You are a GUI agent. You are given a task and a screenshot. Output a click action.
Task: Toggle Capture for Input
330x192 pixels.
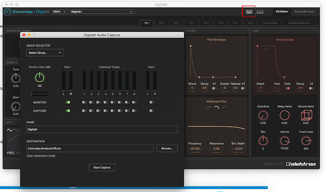[152, 111]
